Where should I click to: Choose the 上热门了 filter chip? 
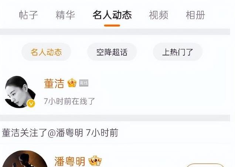click(x=178, y=52)
